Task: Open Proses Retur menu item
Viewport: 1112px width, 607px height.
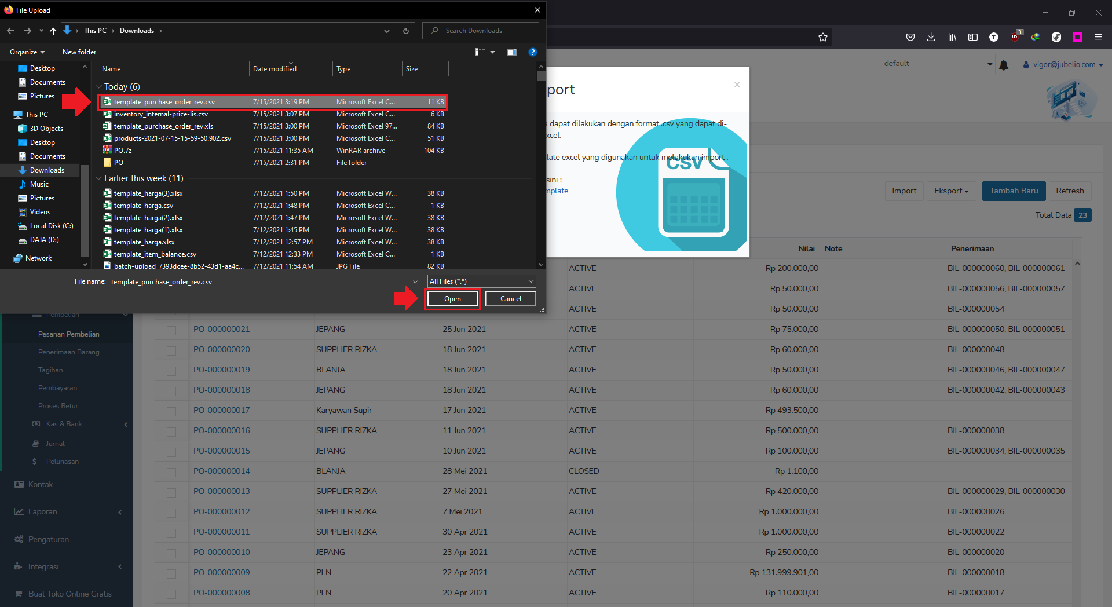Action: click(x=58, y=406)
